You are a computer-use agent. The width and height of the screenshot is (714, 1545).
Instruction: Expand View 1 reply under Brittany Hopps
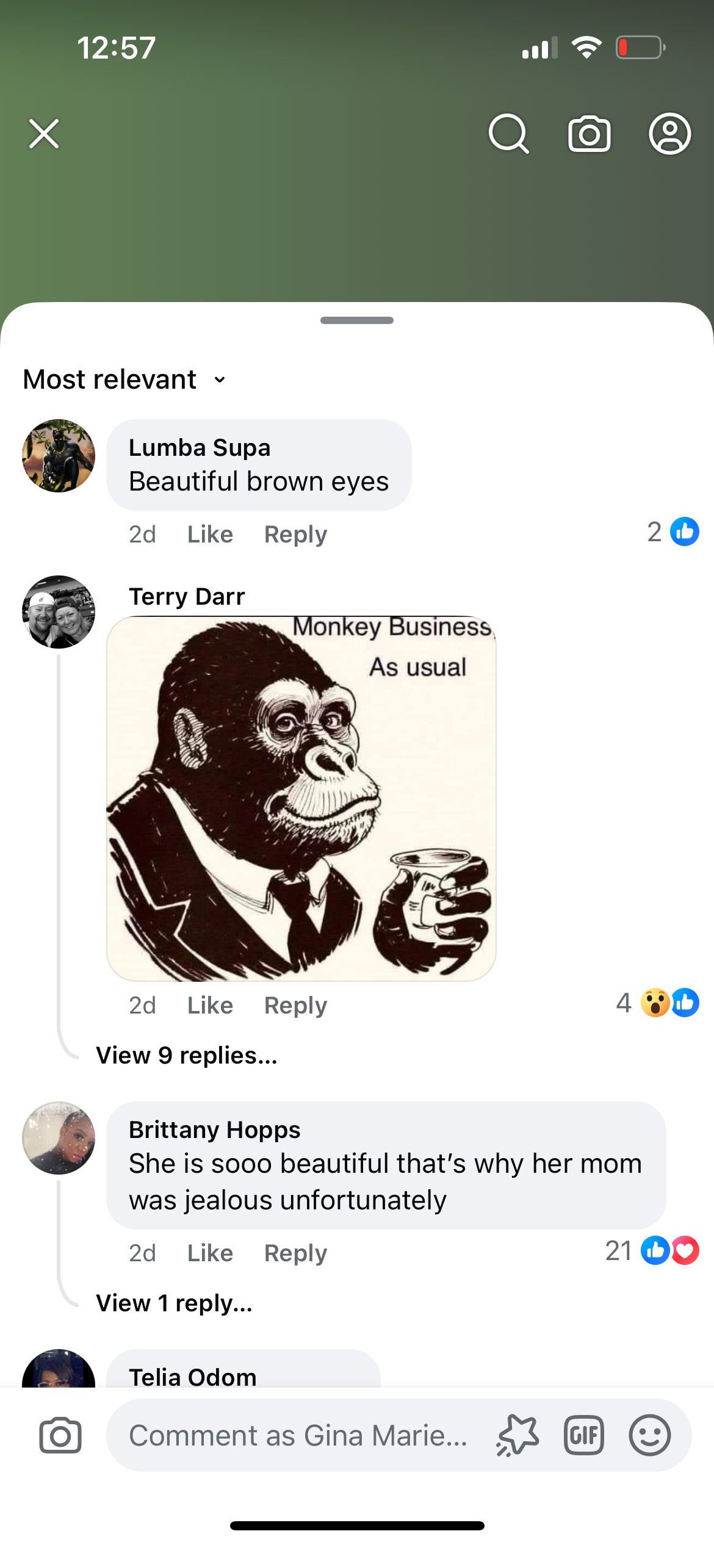175,1303
